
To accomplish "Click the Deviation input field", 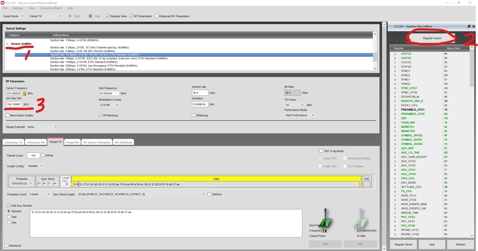I will point(200,104).
